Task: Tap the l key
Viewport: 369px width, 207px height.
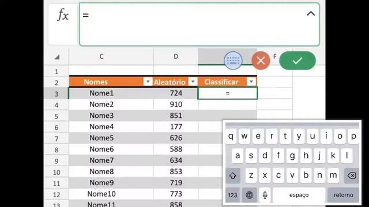Action: [x=347, y=156]
